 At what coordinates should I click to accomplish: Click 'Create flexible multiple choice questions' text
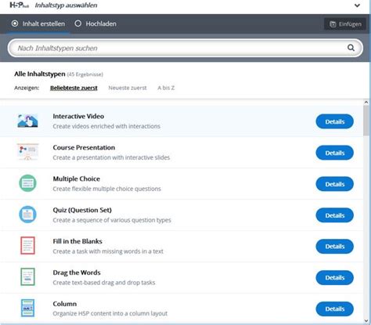[106, 189]
